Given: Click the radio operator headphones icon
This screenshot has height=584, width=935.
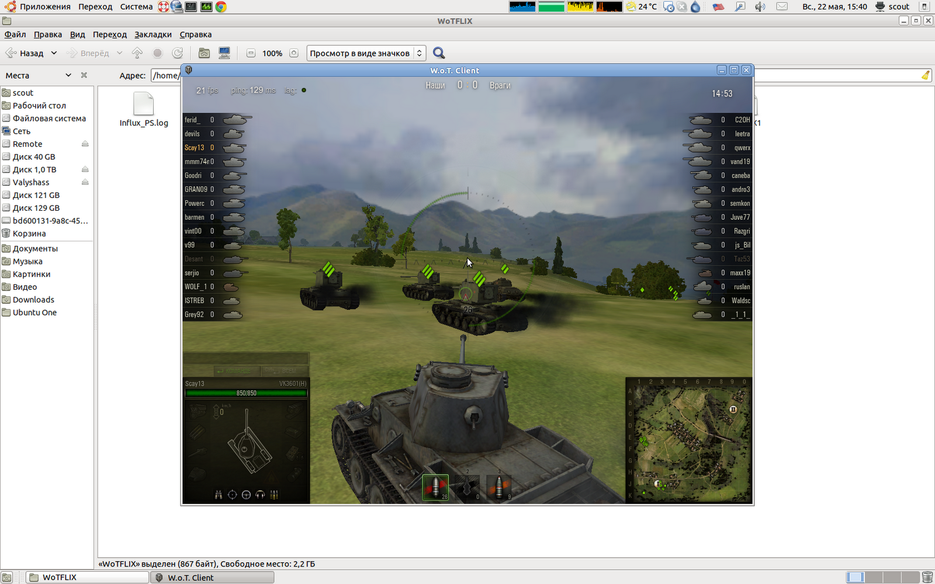Looking at the screenshot, I should click(x=260, y=495).
